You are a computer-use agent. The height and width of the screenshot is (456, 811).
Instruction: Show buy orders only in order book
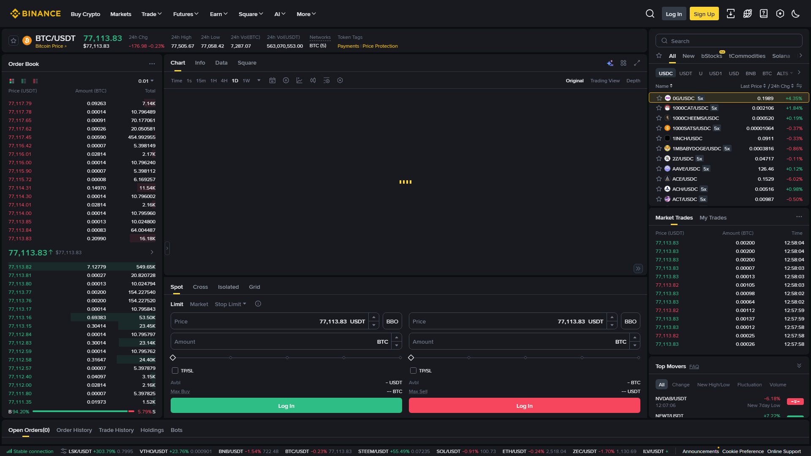click(x=24, y=81)
